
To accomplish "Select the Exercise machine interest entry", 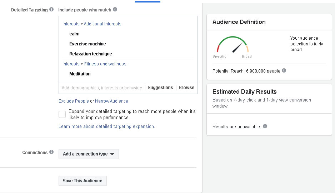I will coord(87,44).
